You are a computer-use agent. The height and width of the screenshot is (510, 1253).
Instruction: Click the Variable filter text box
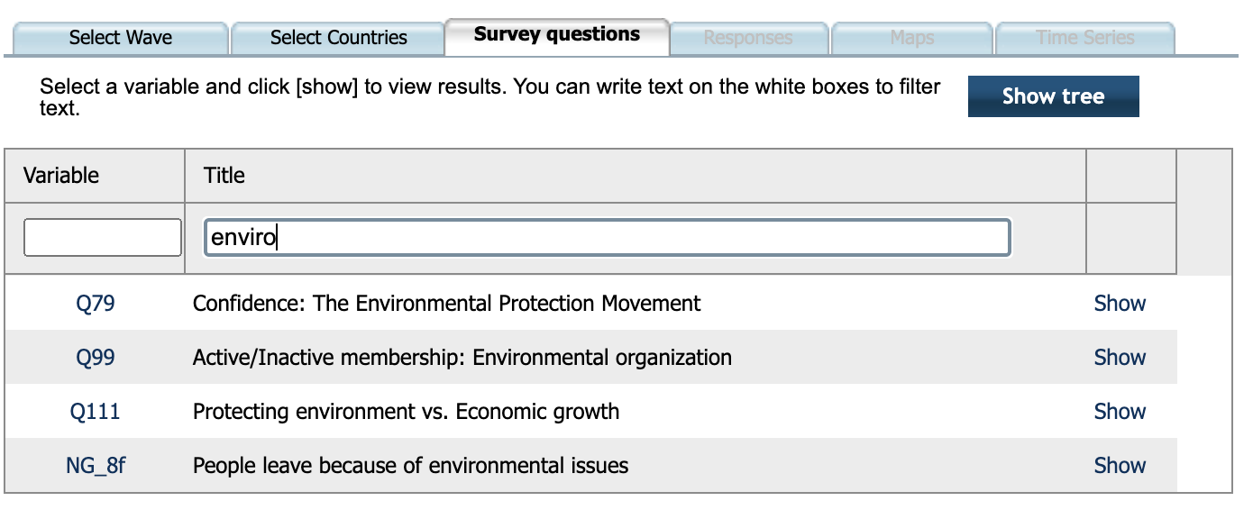103,238
